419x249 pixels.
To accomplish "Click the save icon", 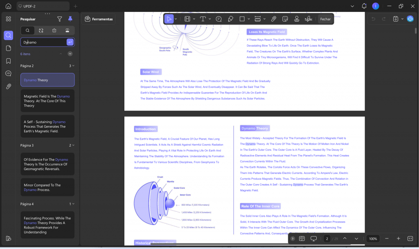I will click(x=396, y=19).
